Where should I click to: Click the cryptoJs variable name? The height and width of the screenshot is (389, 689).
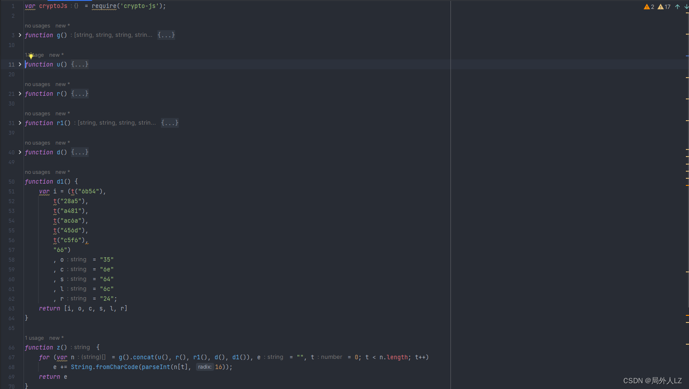point(53,6)
